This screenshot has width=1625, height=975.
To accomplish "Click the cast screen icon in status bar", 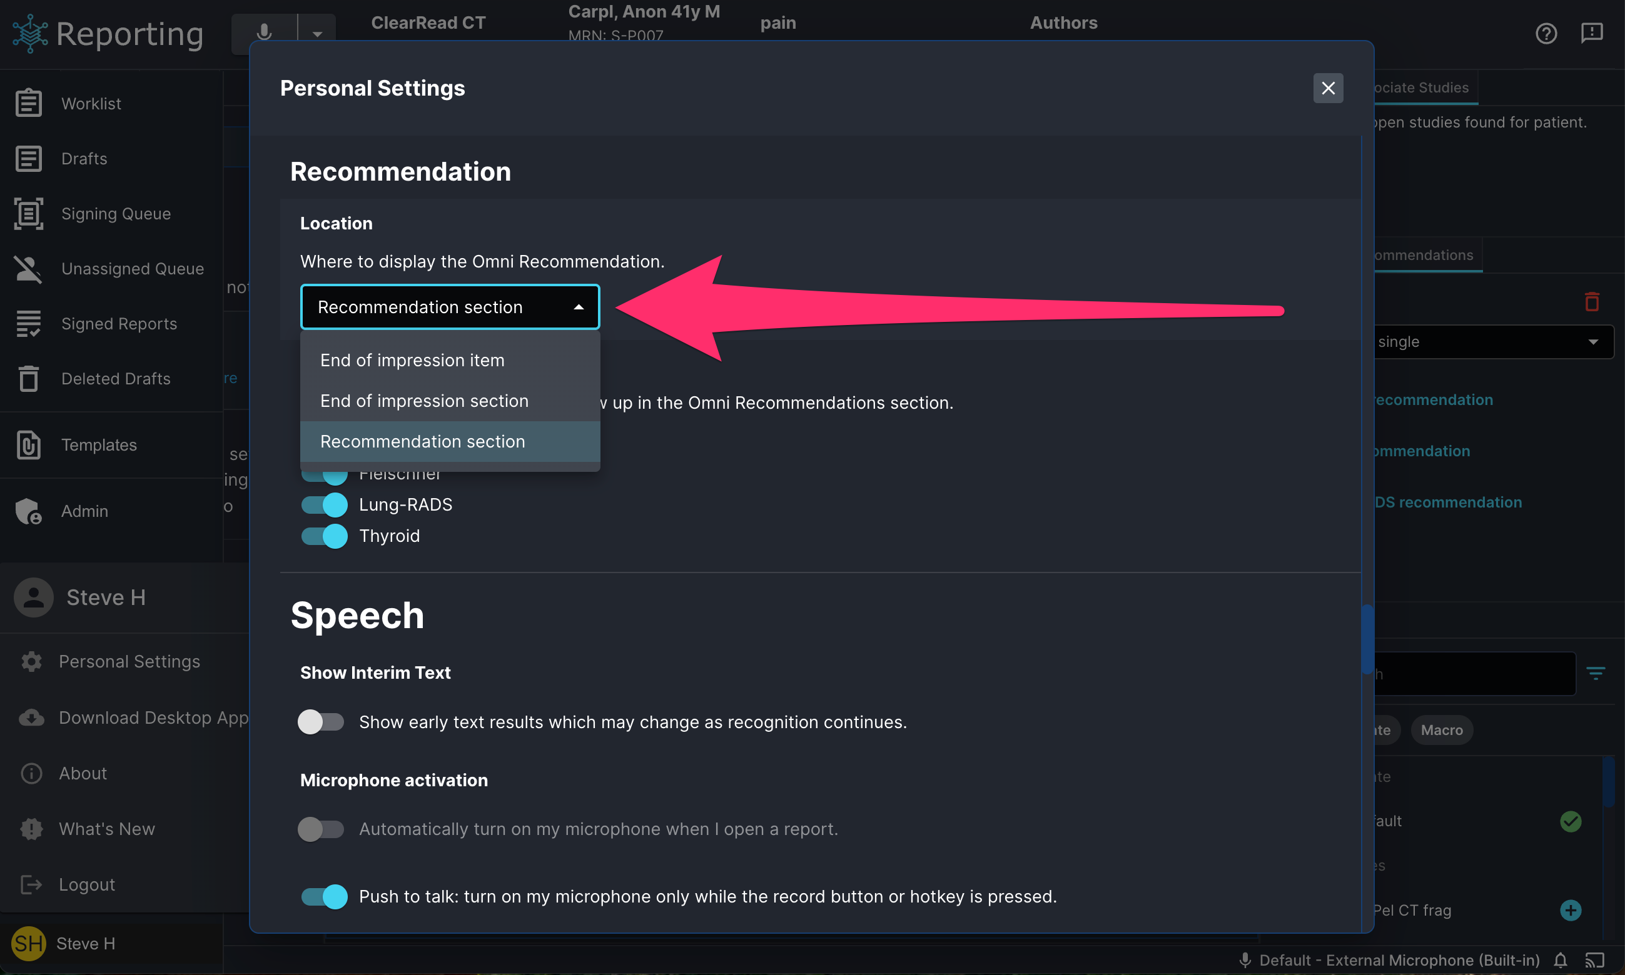I will point(1595,961).
